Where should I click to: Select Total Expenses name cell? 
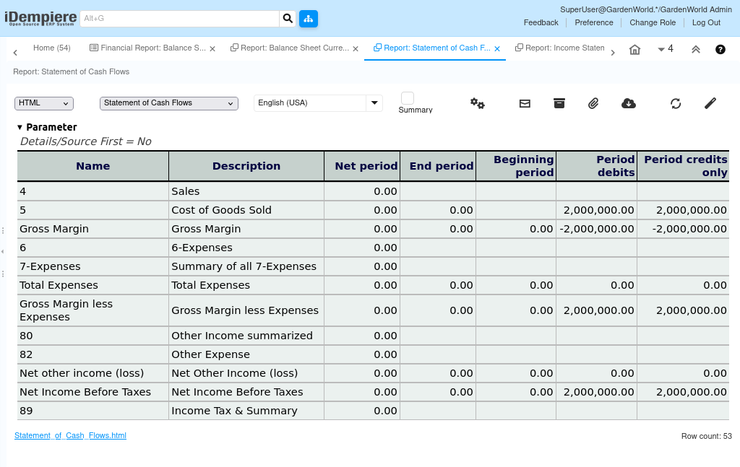click(93, 286)
